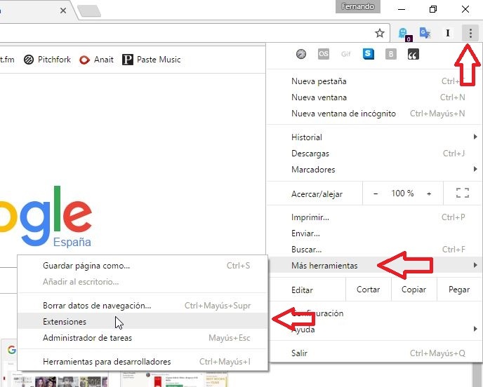Click the blue 'S' extension icon
This screenshot has height=387, width=483.
pyautogui.click(x=368, y=54)
